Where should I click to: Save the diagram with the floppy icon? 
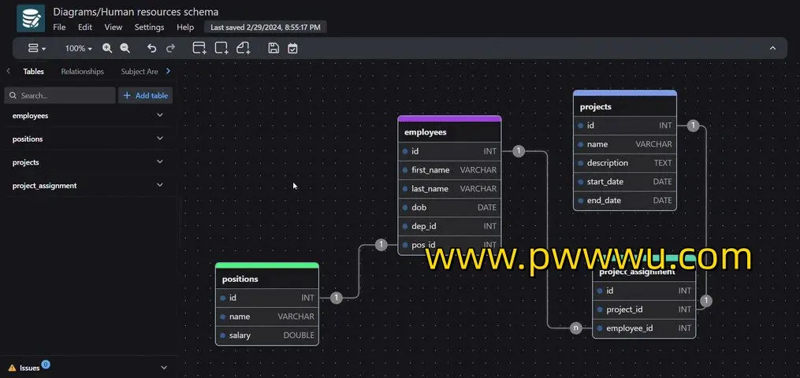[x=273, y=48]
